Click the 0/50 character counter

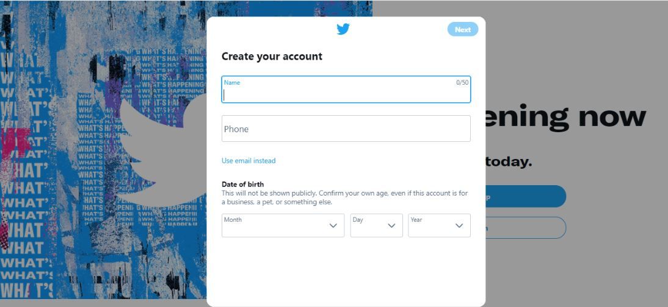pyautogui.click(x=462, y=82)
